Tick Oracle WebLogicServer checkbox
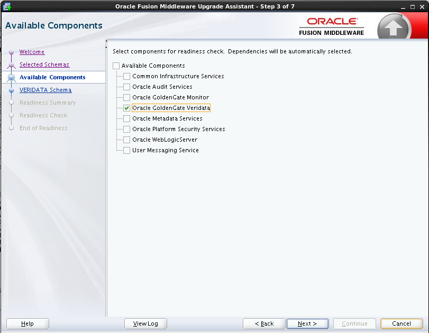The image size is (429, 333). click(x=126, y=140)
